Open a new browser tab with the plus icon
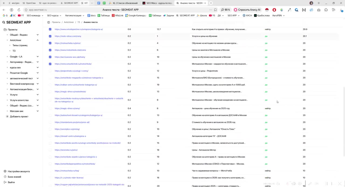 tap(211, 3)
